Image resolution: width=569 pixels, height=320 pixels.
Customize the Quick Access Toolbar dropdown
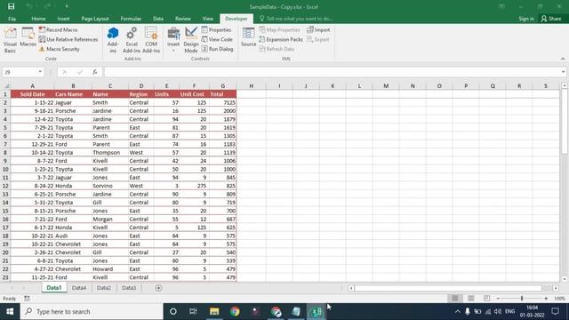67,6
